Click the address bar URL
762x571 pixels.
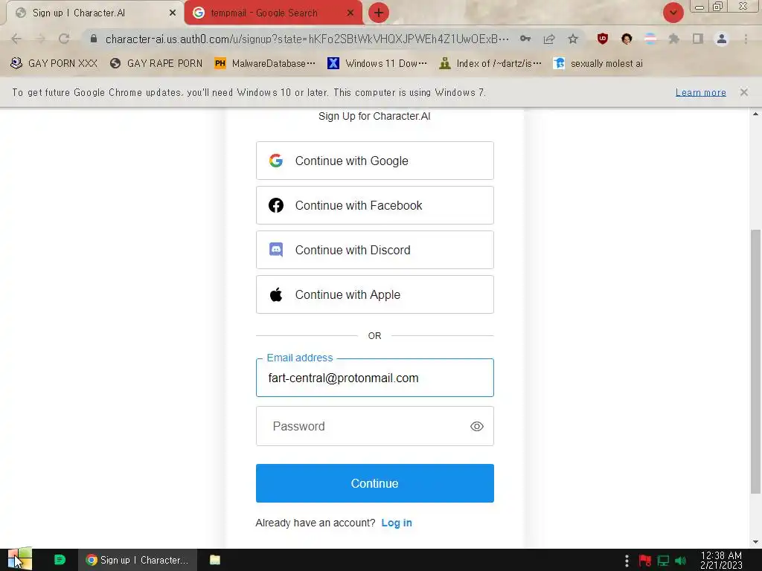point(307,39)
